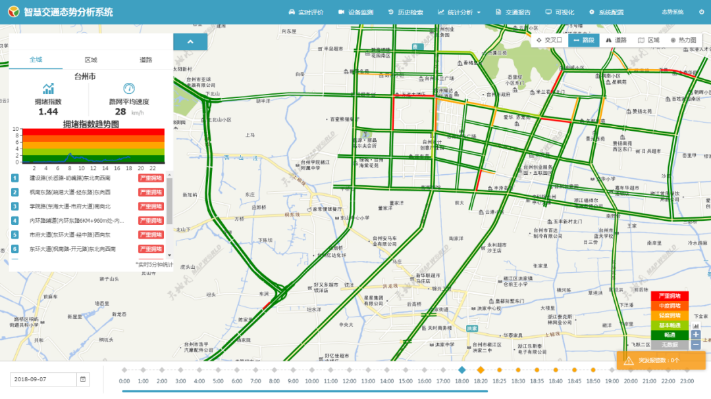Click 严重拥堵 tag on 建设路 row
The image size is (711, 399).
(151, 178)
